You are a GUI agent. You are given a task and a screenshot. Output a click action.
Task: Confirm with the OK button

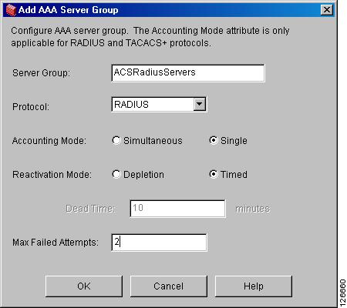point(84,286)
